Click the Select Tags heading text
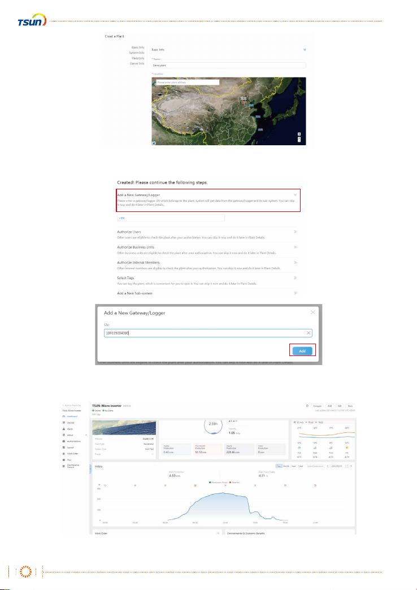The image size is (417, 590). (x=125, y=277)
